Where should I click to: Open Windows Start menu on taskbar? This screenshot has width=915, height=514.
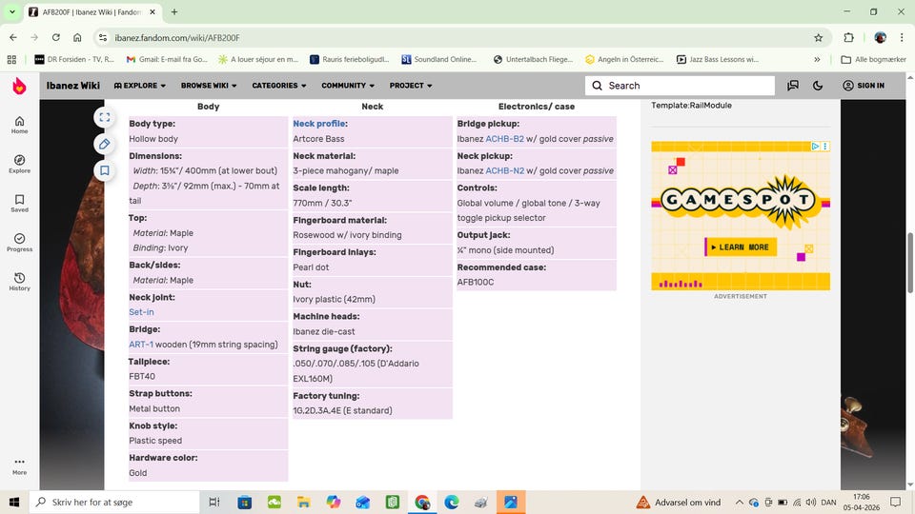pos(14,502)
